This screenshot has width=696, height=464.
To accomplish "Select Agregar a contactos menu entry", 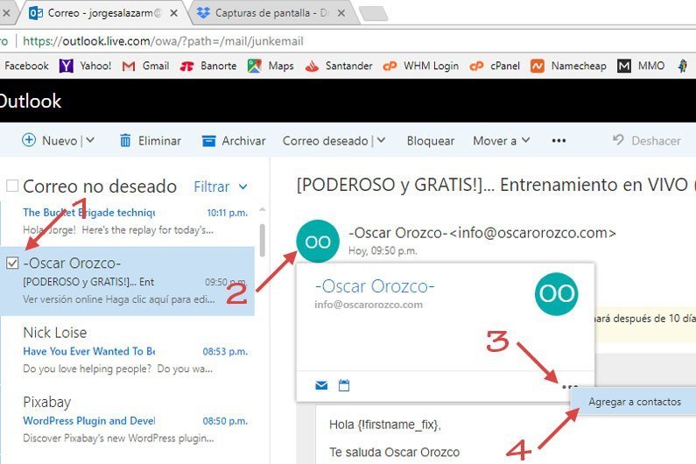I will [x=634, y=401].
